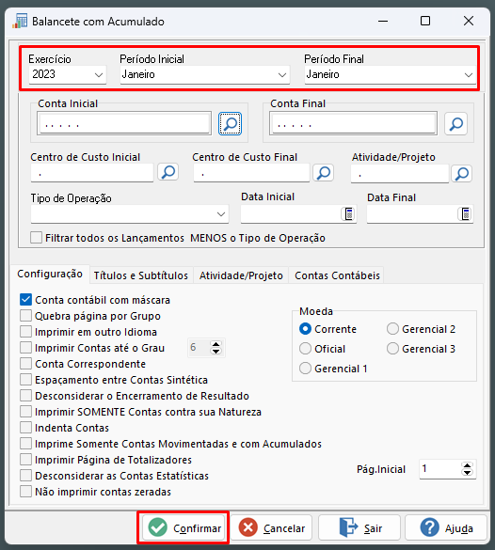Open search for Conta Final
This screenshot has height=550, width=495.
pos(455,123)
